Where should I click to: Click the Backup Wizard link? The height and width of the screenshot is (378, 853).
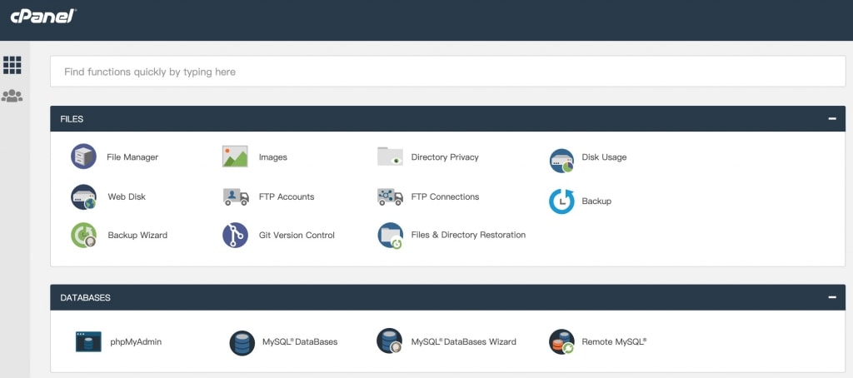[137, 236]
